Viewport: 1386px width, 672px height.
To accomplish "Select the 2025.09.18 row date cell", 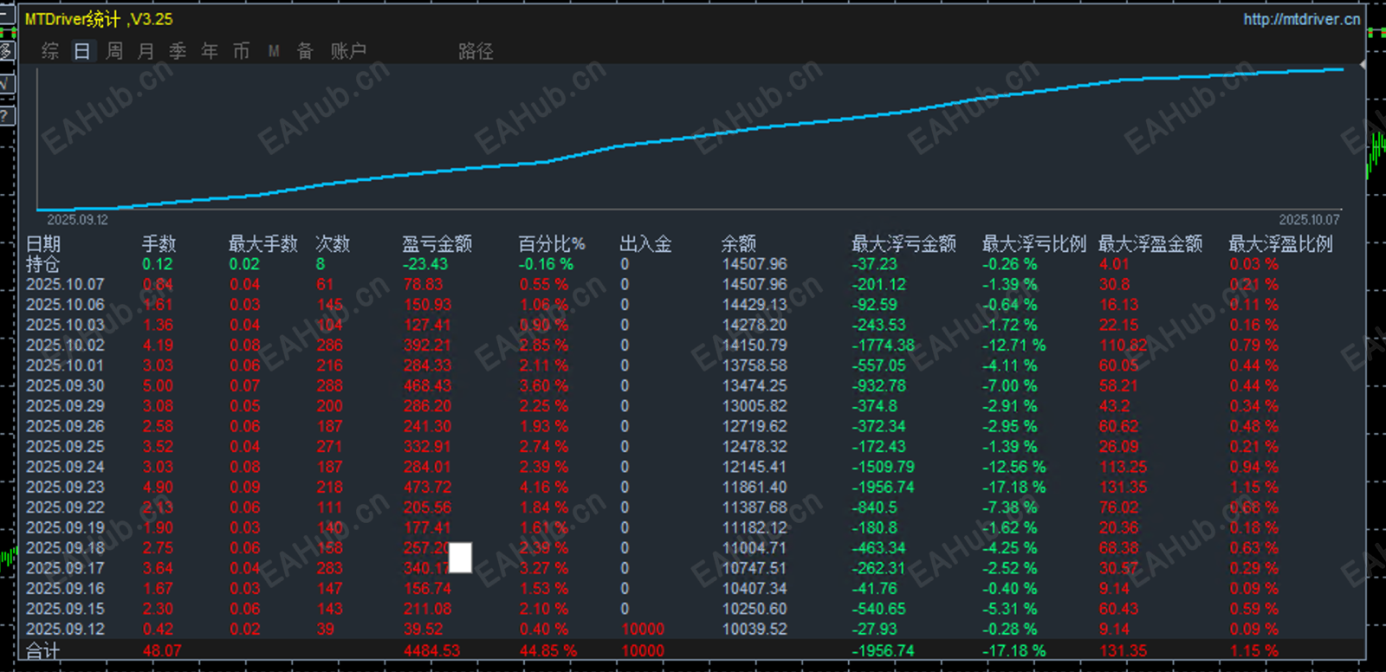I will pyautogui.click(x=65, y=548).
